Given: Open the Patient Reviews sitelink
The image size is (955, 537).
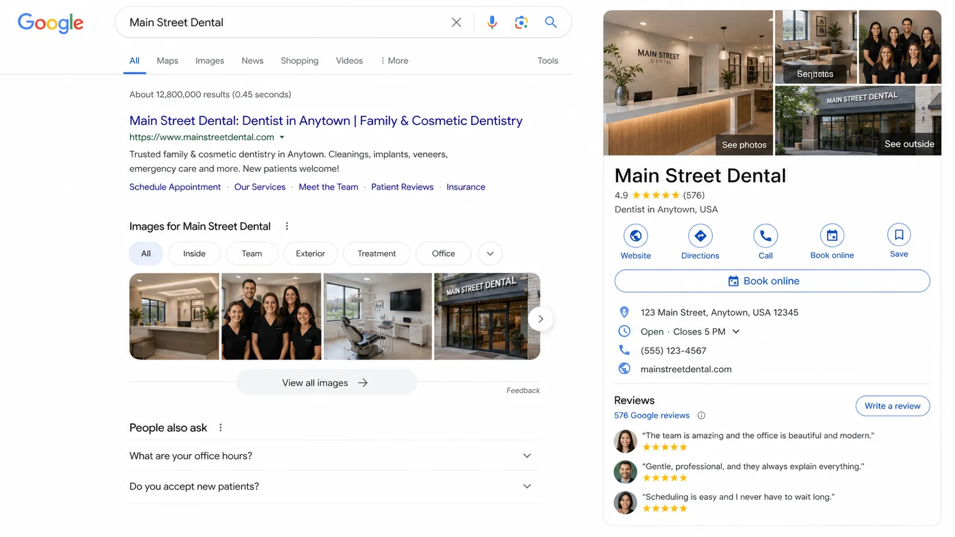Looking at the screenshot, I should pyautogui.click(x=402, y=187).
